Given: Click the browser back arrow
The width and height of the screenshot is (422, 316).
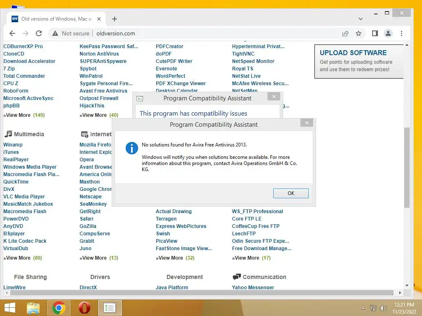Looking at the screenshot, I should coord(12,33).
